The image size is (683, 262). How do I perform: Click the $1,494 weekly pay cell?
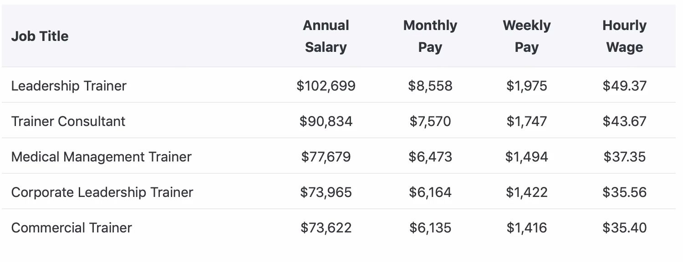526,156
